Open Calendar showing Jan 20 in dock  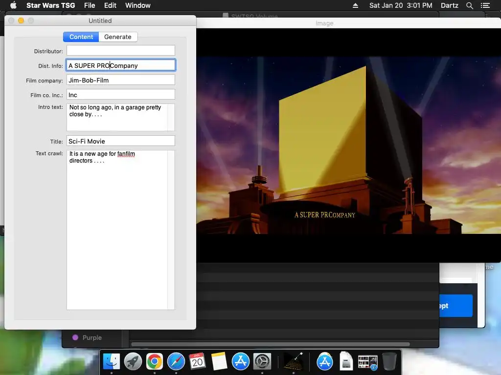tap(197, 362)
